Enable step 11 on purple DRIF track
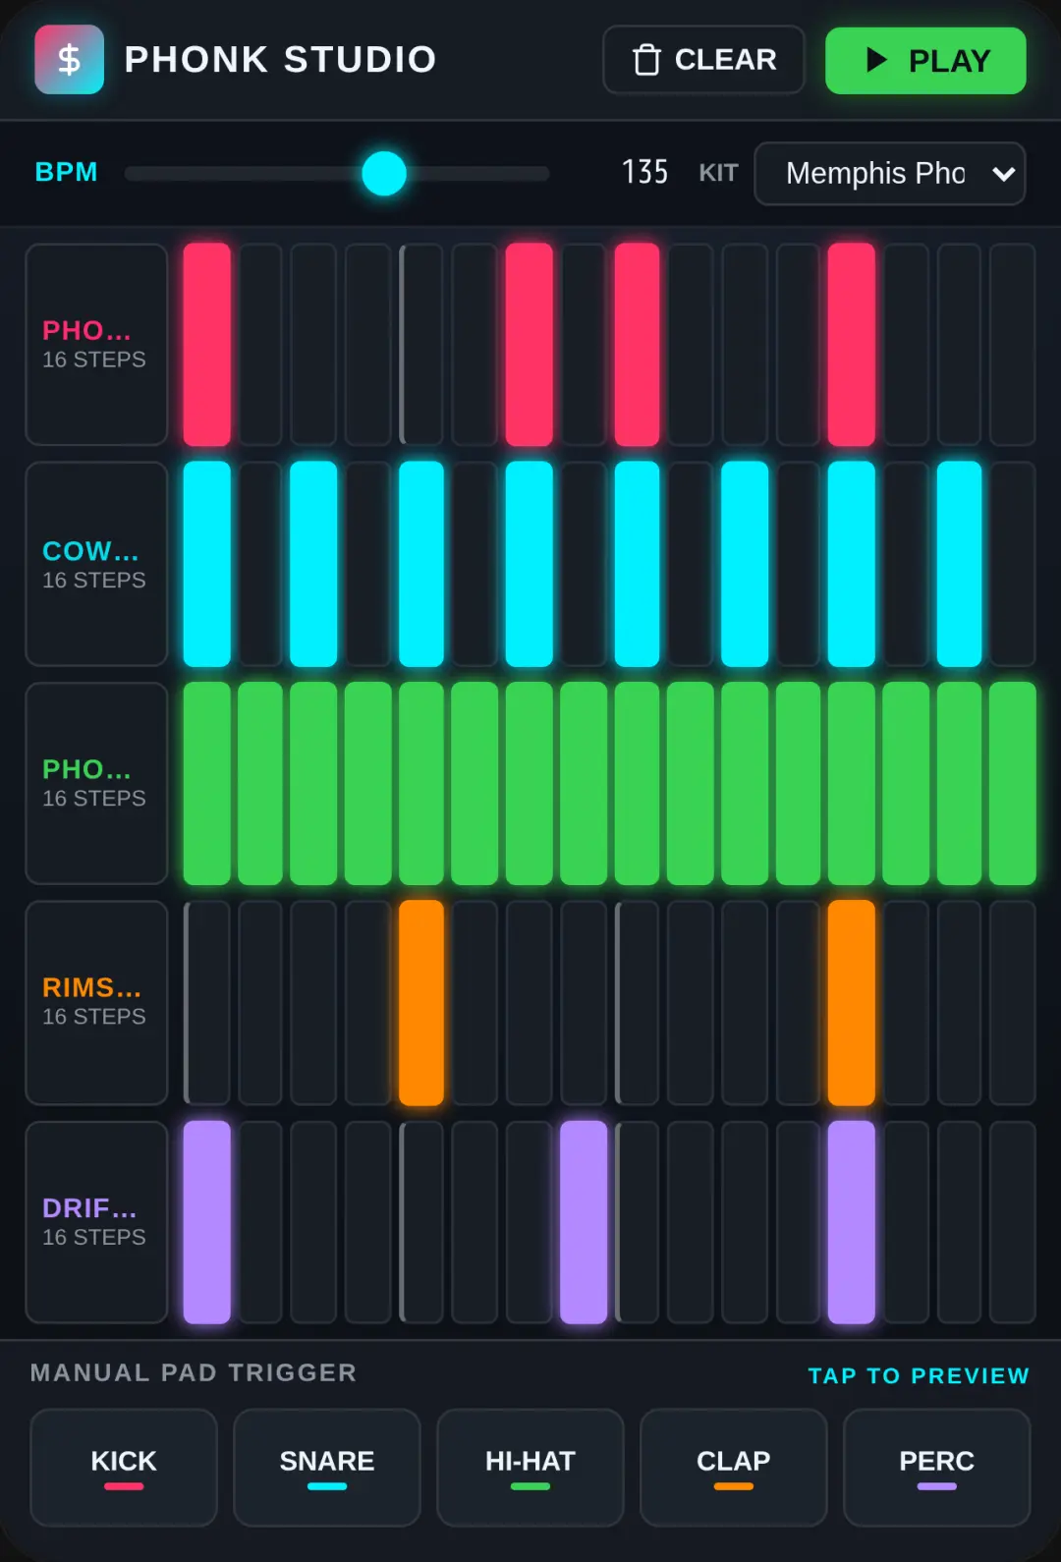 (745, 1222)
